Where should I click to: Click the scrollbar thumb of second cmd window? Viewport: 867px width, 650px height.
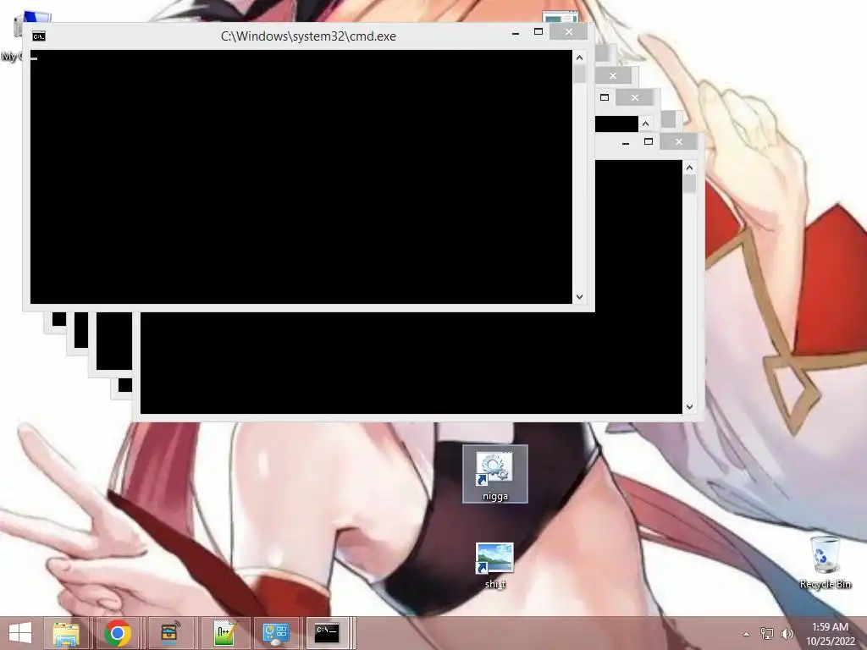(x=689, y=184)
